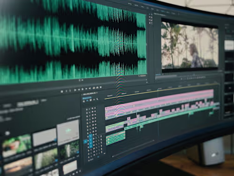Viewport: 234px width, 176px height.
Task: Click the timeline zoom scrollbar beneath the tracks
Action: (133, 148)
